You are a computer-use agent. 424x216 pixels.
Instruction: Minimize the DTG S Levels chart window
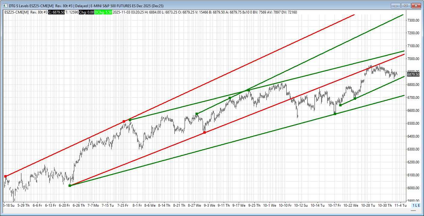(x=396, y=6)
